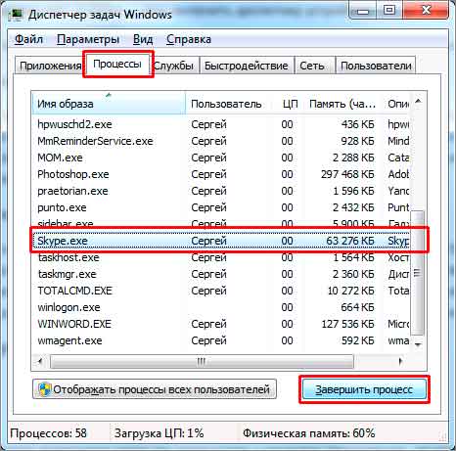Open the Параметры menu

[x=88, y=39]
